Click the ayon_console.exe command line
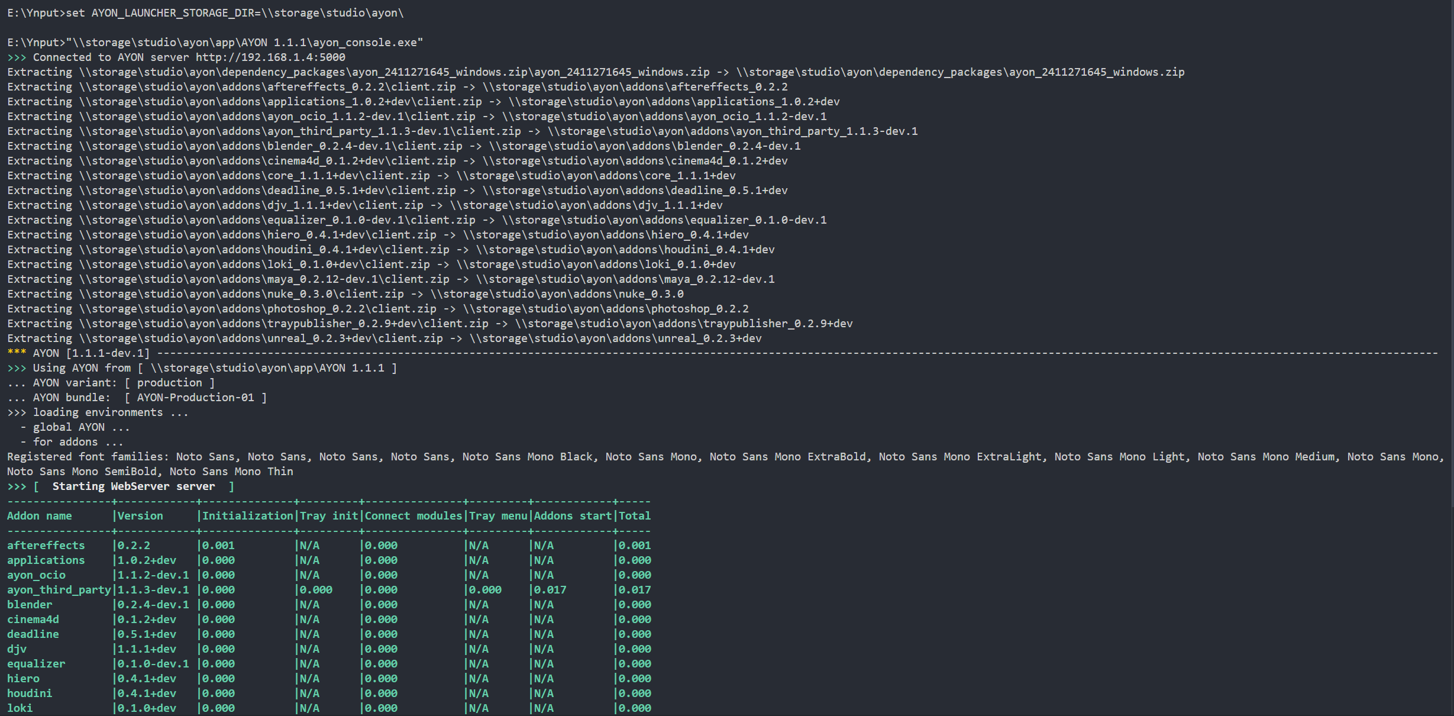 [215, 43]
